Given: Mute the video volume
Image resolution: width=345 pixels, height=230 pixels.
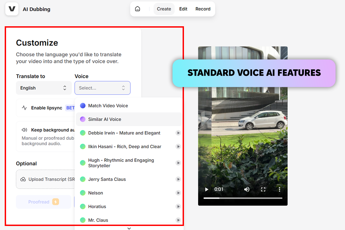Looking at the screenshot, I should [247, 189].
